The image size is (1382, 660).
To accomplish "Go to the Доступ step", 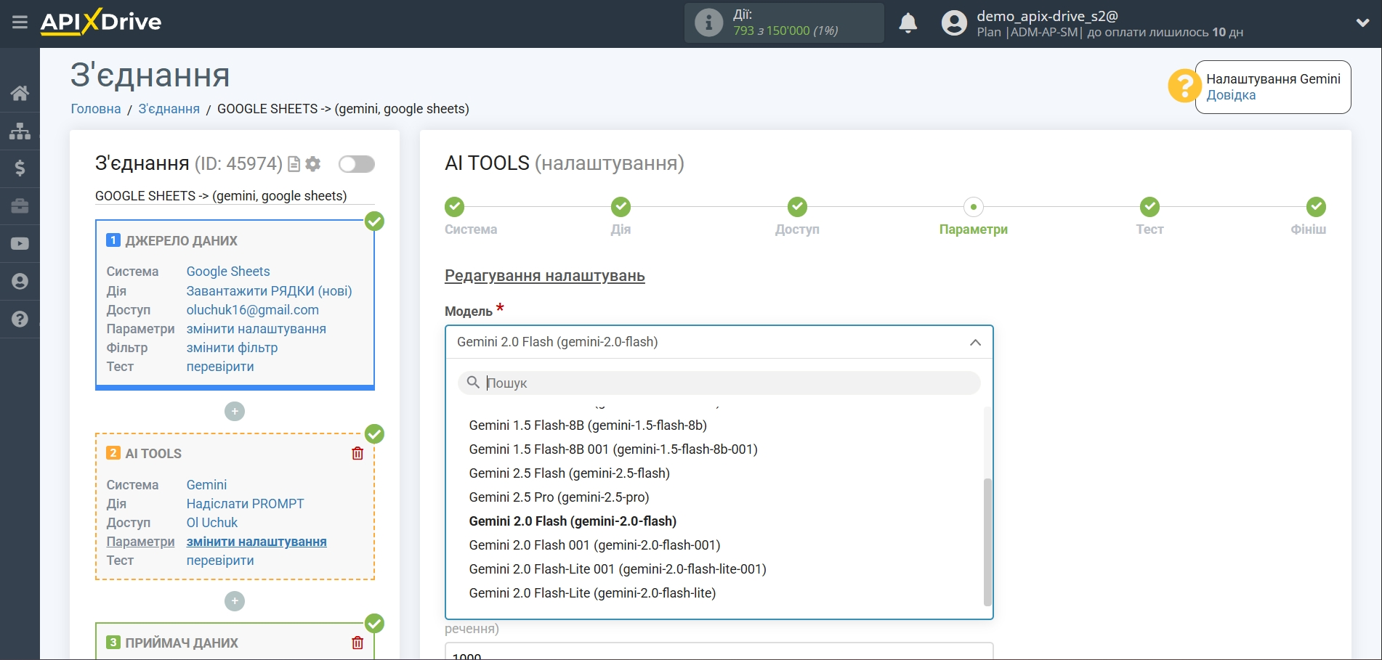I will tap(797, 207).
